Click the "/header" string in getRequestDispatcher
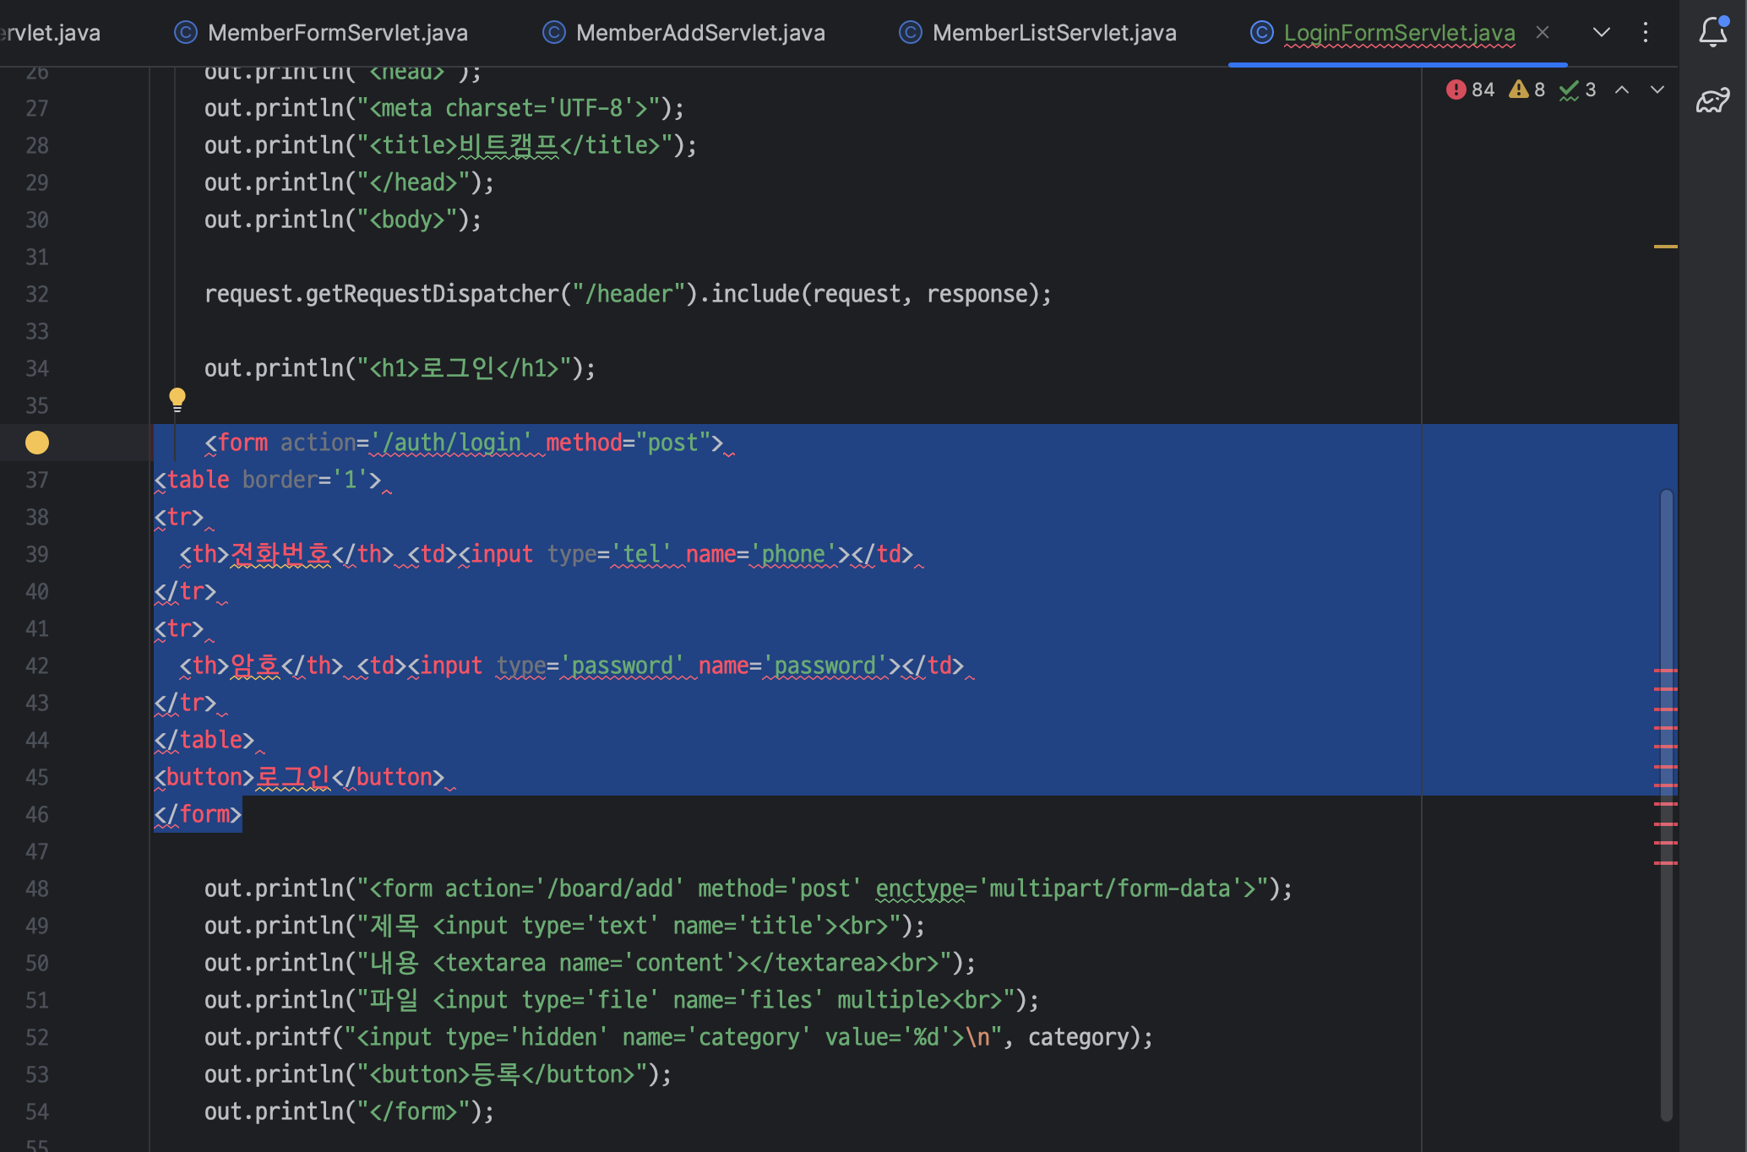 tap(629, 294)
